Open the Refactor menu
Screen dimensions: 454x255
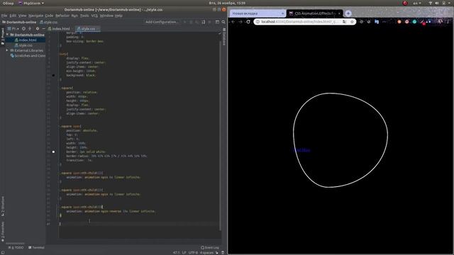[62, 16]
